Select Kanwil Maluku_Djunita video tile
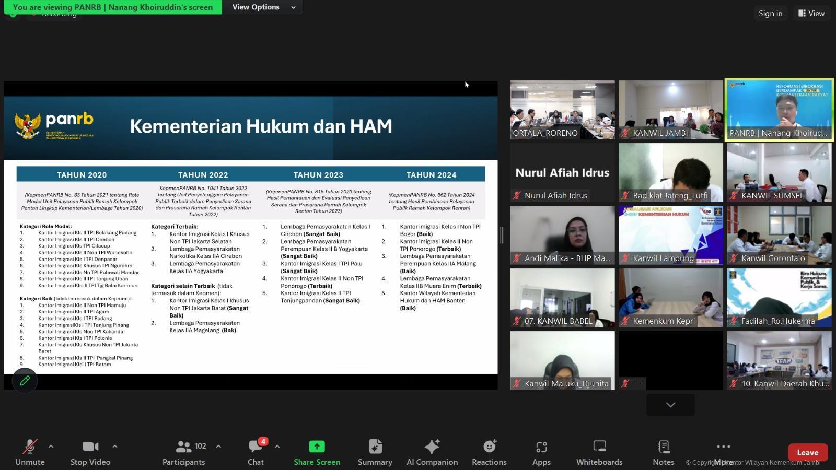 click(x=562, y=360)
